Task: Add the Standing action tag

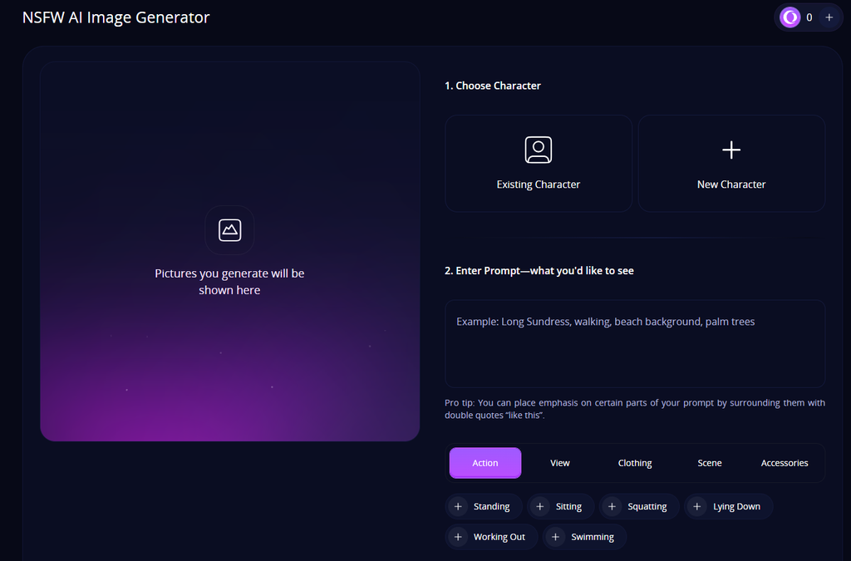Action: point(484,506)
